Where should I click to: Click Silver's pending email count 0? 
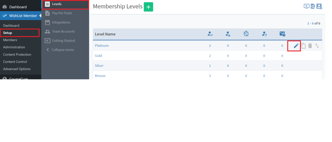(x=282, y=66)
